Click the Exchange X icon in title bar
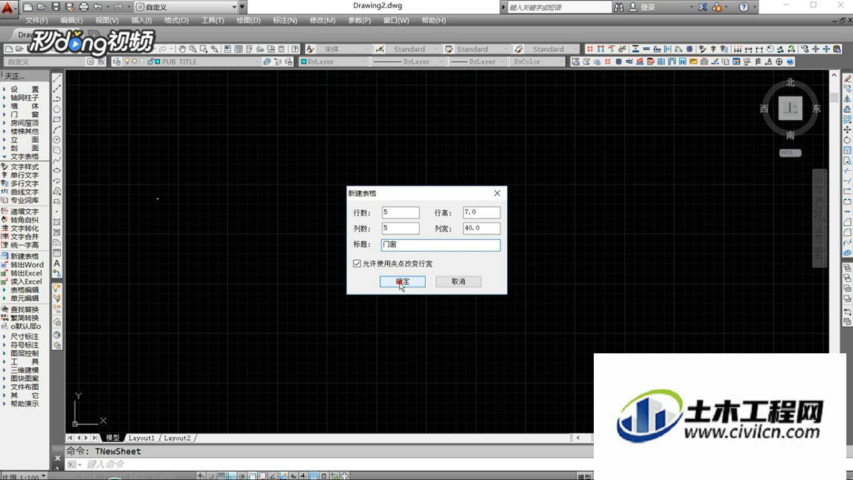853x480 pixels. (702, 7)
